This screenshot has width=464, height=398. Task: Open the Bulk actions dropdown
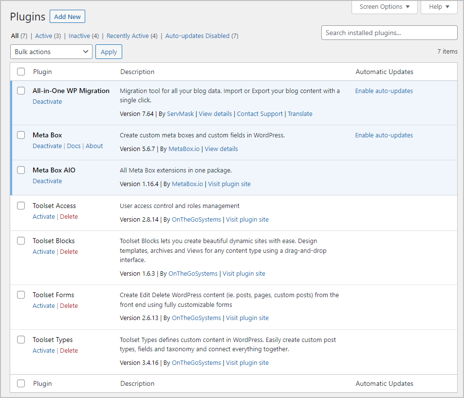[x=51, y=52]
